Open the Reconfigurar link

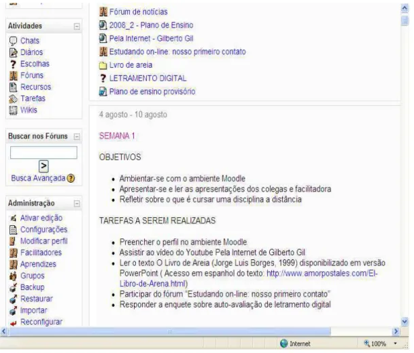coord(41,322)
